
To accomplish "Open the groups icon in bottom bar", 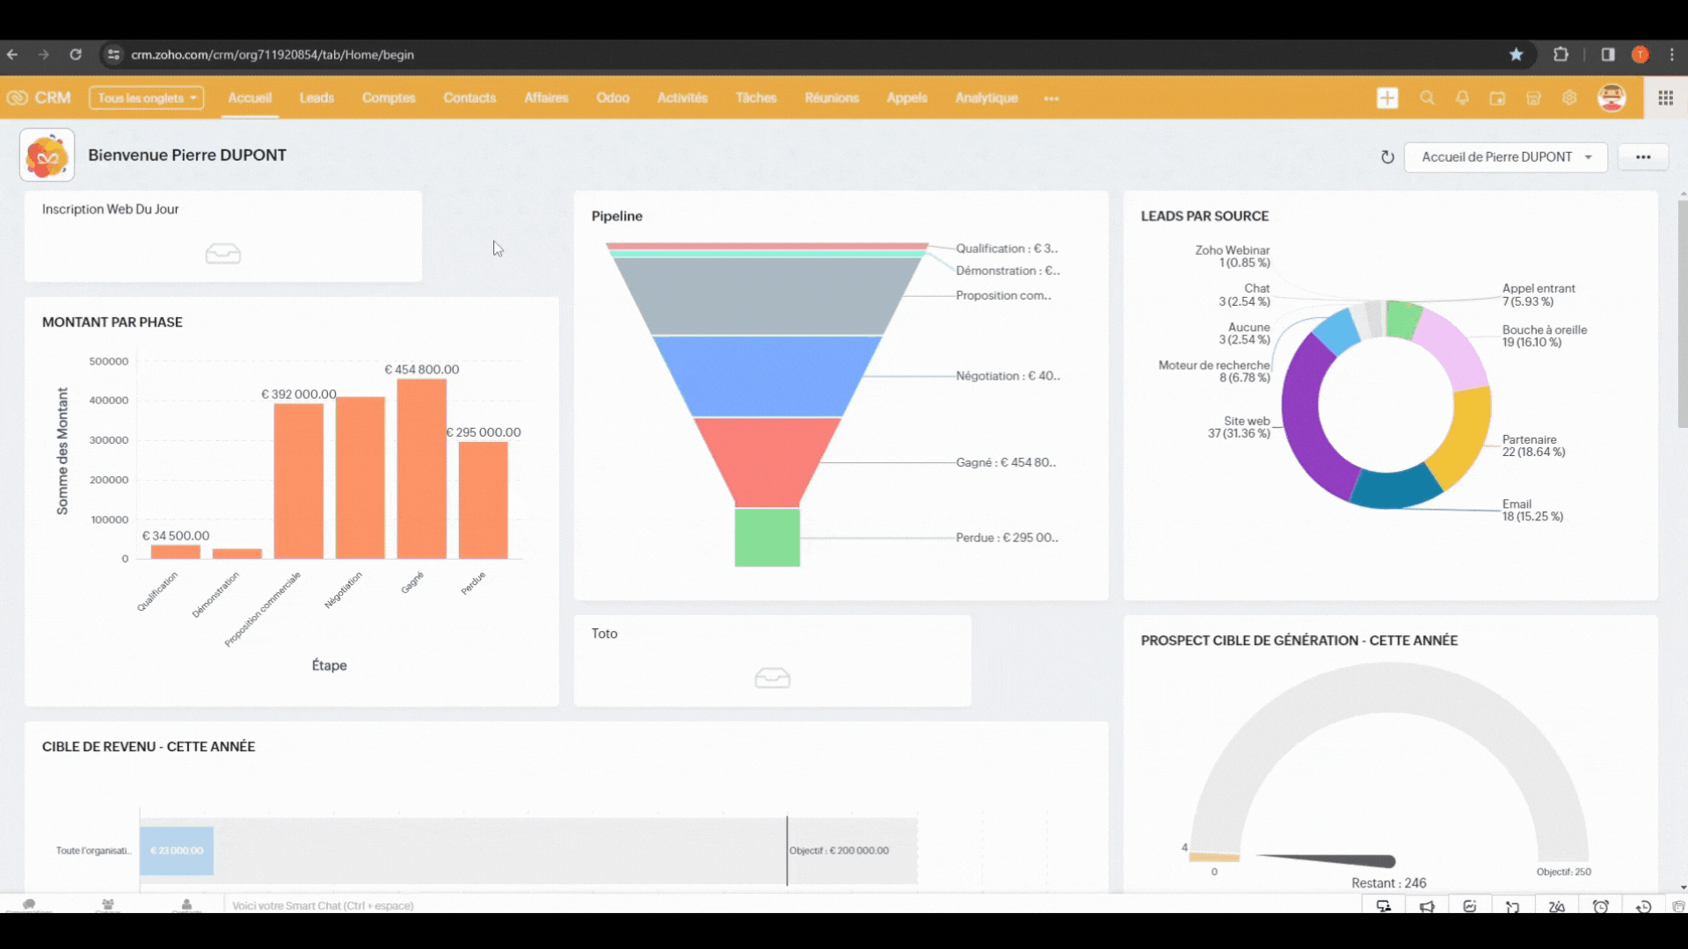I will [107, 904].
